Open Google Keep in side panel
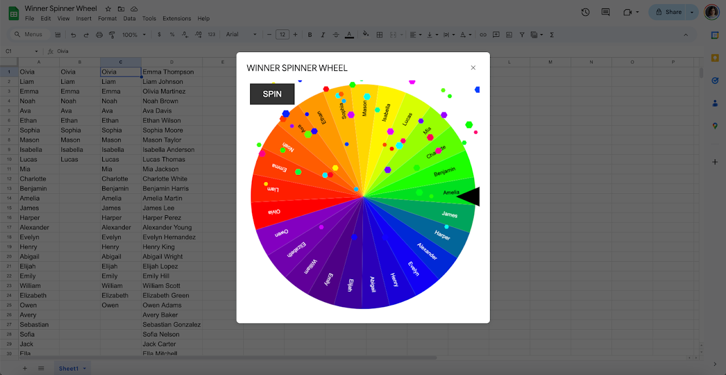The height and width of the screenshot is (375, 726). (715, 58)
